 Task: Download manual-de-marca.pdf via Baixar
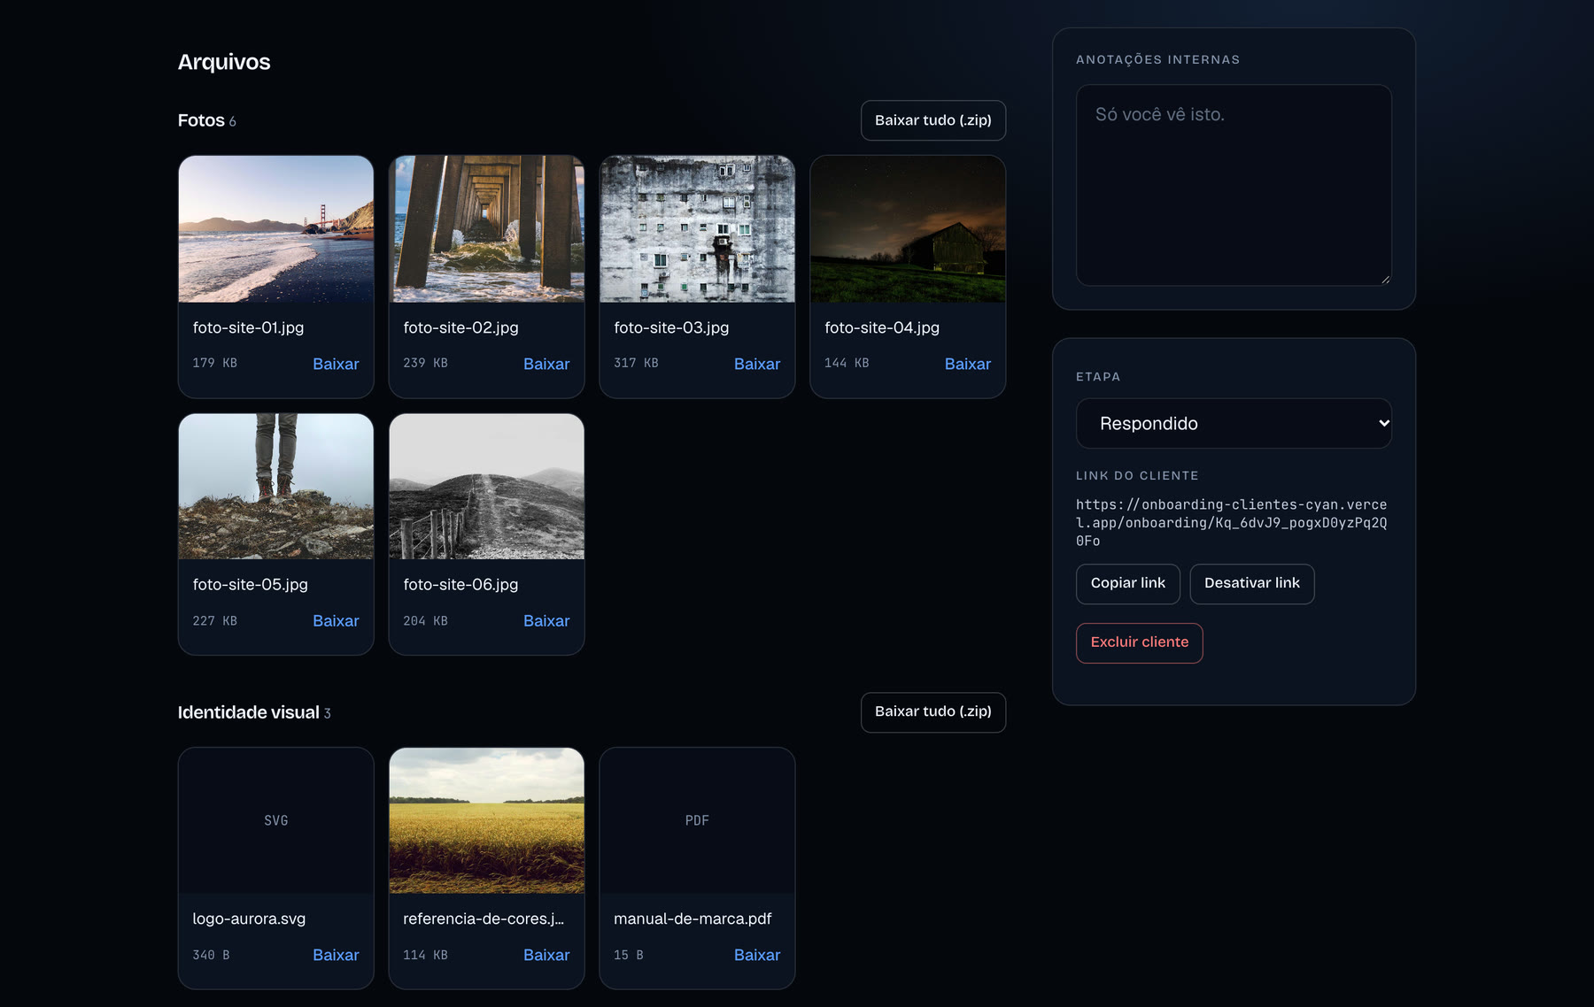(x=757, y=956)
